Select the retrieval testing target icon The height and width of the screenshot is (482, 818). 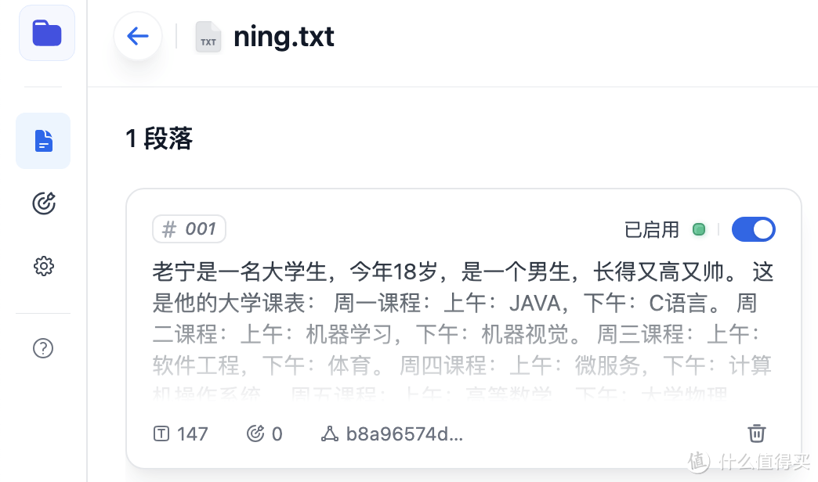pyautogui.click(x=43, y=203)
